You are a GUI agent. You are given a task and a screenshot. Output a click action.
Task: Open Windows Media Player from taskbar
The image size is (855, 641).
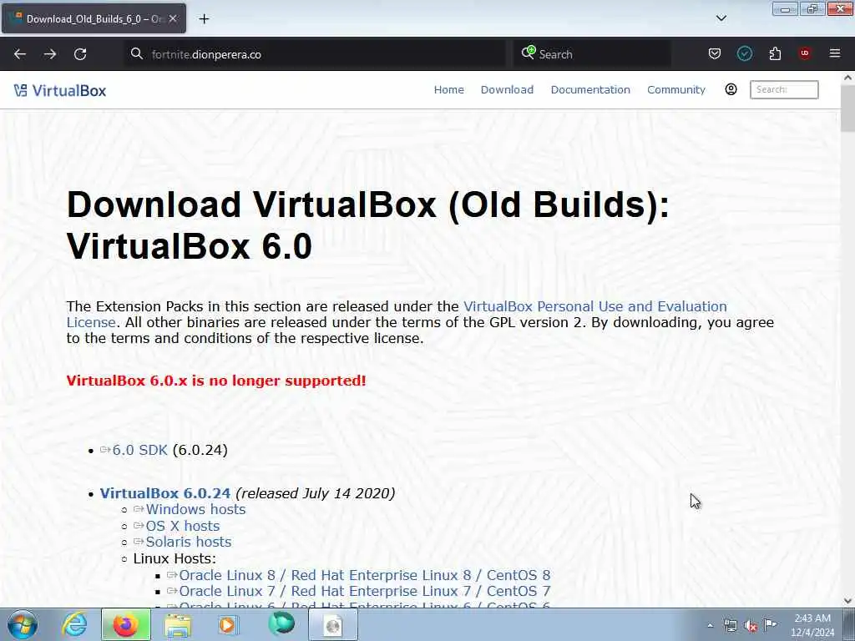pyautogui.click(x=229, y=624)
